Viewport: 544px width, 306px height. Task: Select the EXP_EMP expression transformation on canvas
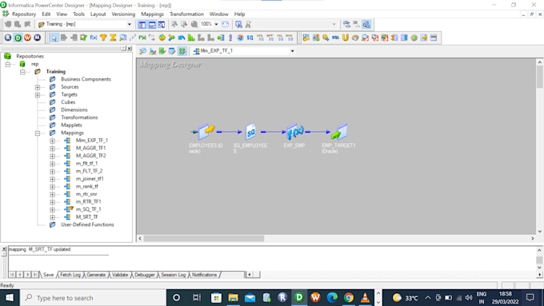(x=295, y=132)
